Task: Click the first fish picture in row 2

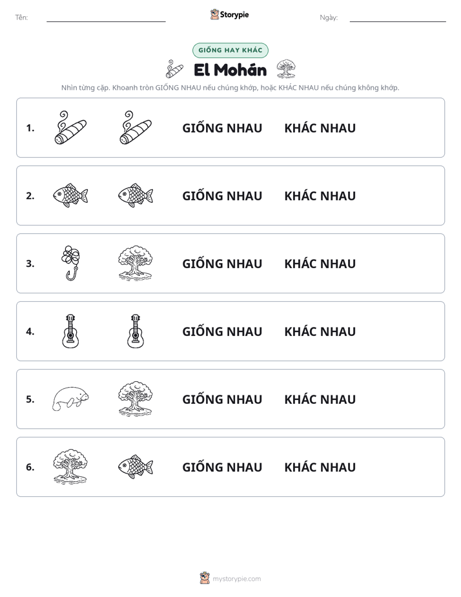Action: (70, 195)
